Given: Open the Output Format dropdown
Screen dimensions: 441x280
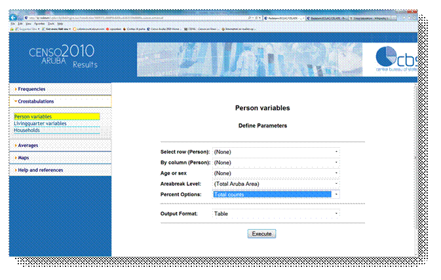Looking at the screenshot, I should click(275, 213).
